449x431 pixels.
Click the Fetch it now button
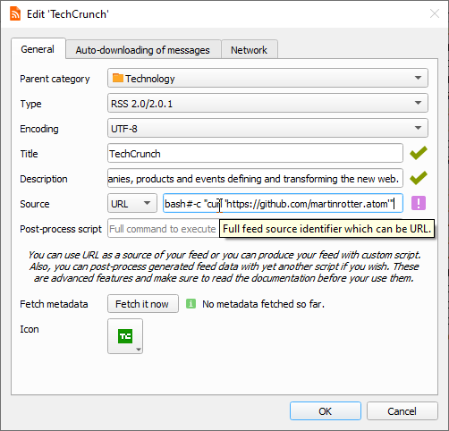tap(143, 304)
